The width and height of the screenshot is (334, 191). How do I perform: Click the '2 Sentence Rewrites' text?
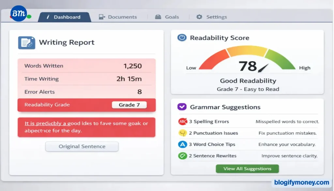pyautogui.click(x=213, y=156)
